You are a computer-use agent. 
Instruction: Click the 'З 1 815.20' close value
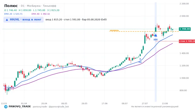53,10
